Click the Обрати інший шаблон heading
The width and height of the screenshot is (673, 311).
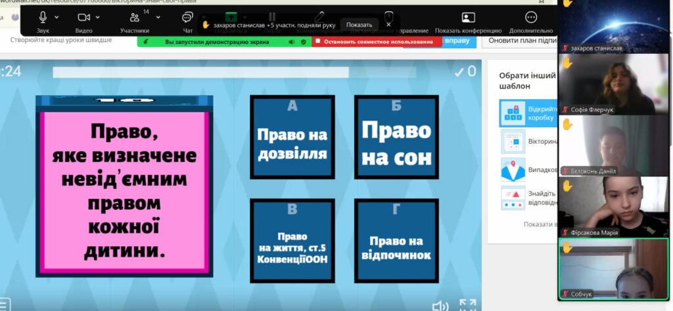pos(528,81)
